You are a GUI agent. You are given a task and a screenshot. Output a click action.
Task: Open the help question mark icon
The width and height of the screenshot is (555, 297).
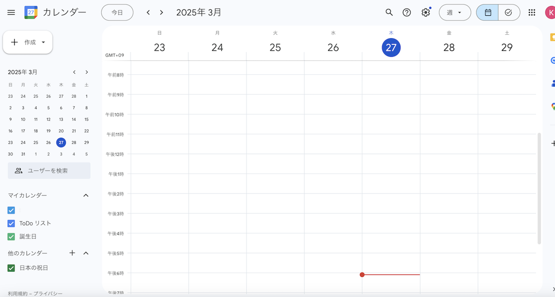pos(406,12)
